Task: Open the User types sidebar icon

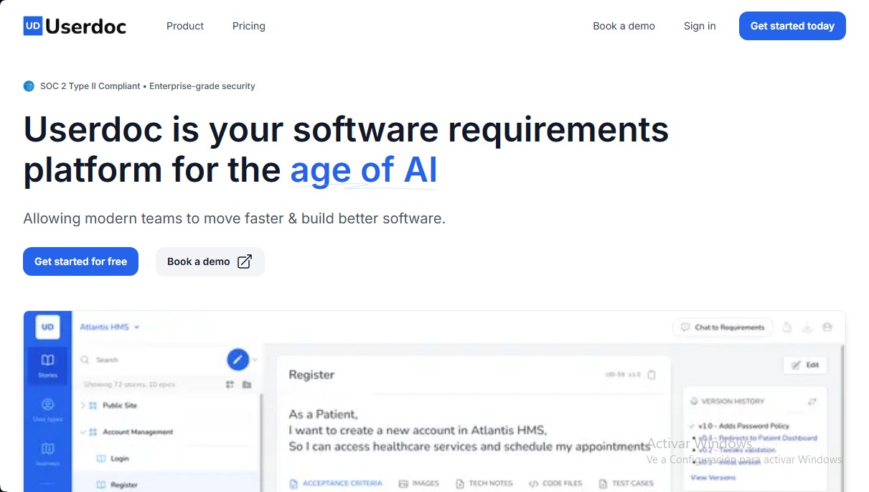Action: click(x=47, y=409)
